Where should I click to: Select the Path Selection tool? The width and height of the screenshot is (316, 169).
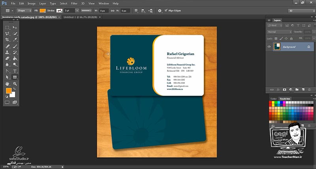(7, 77)
